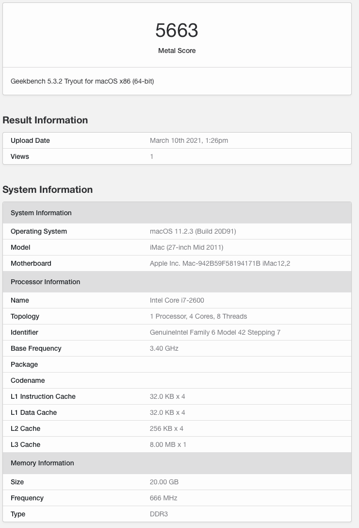Click the 'Result Information' heading
This screenshot has height=528, width=359.
tap(45, 120)
